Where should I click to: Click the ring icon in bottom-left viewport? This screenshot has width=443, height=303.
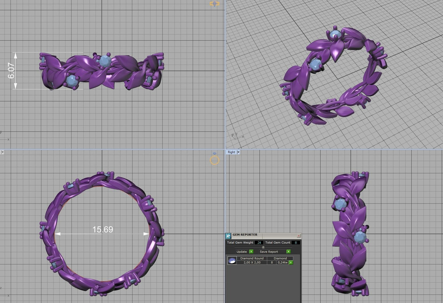[215, 160]
